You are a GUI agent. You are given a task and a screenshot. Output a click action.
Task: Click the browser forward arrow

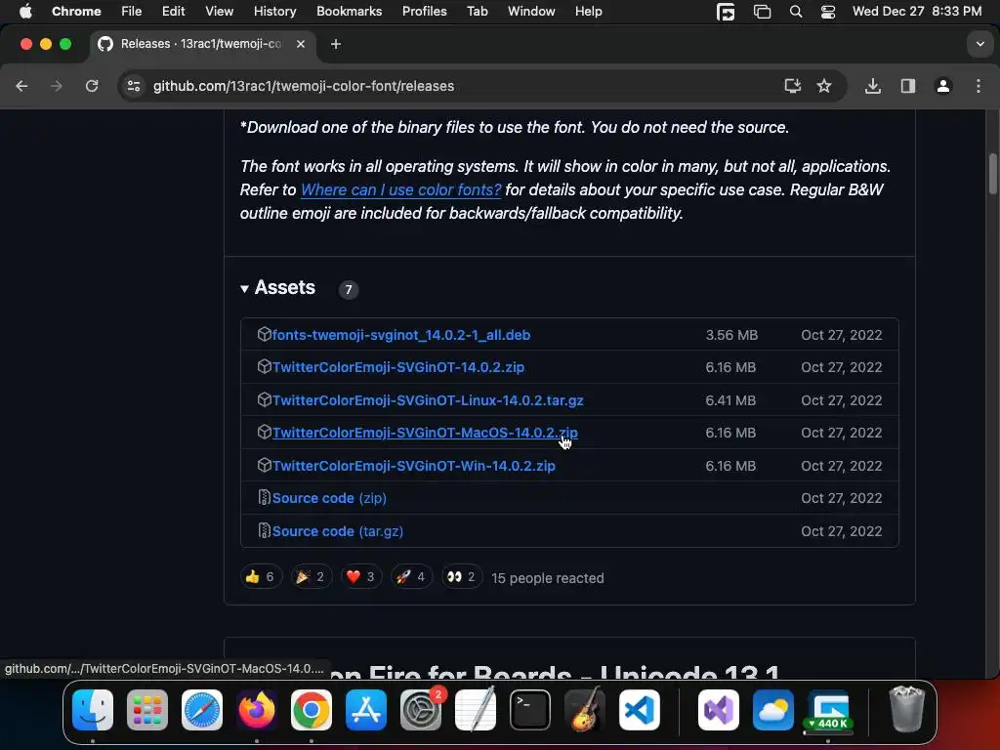pyautogui.click(x=56, y=86)
